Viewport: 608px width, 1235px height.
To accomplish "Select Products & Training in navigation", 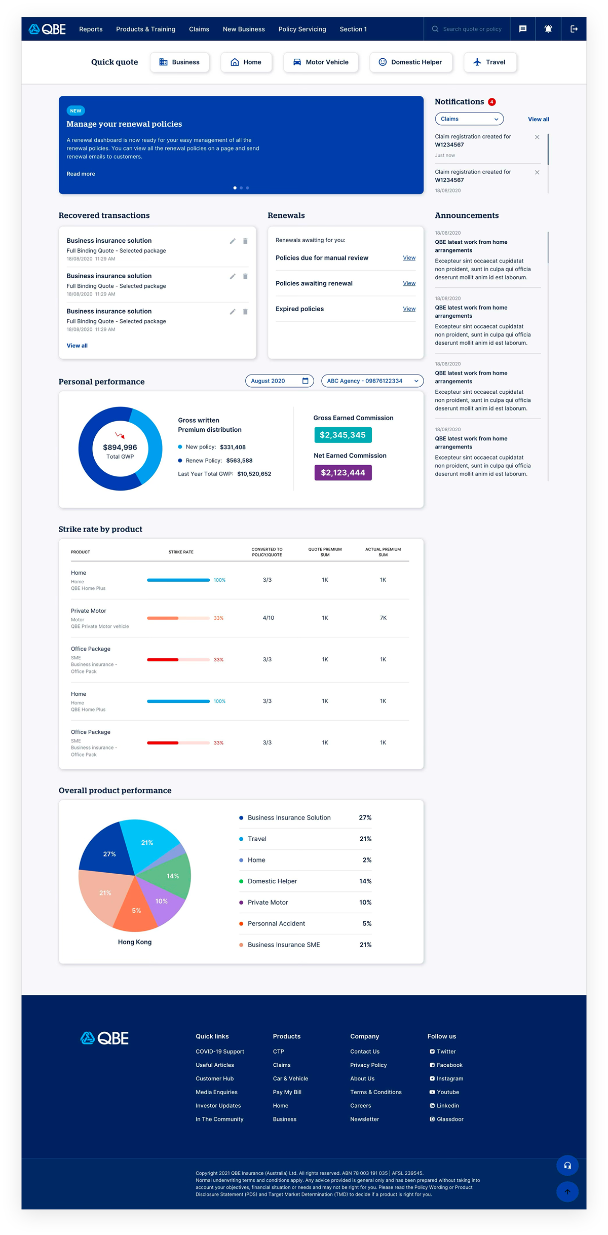I will [145, 29].
